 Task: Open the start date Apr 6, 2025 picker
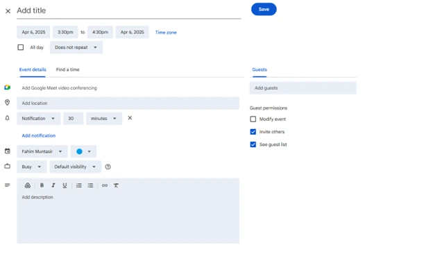[33, 32]
